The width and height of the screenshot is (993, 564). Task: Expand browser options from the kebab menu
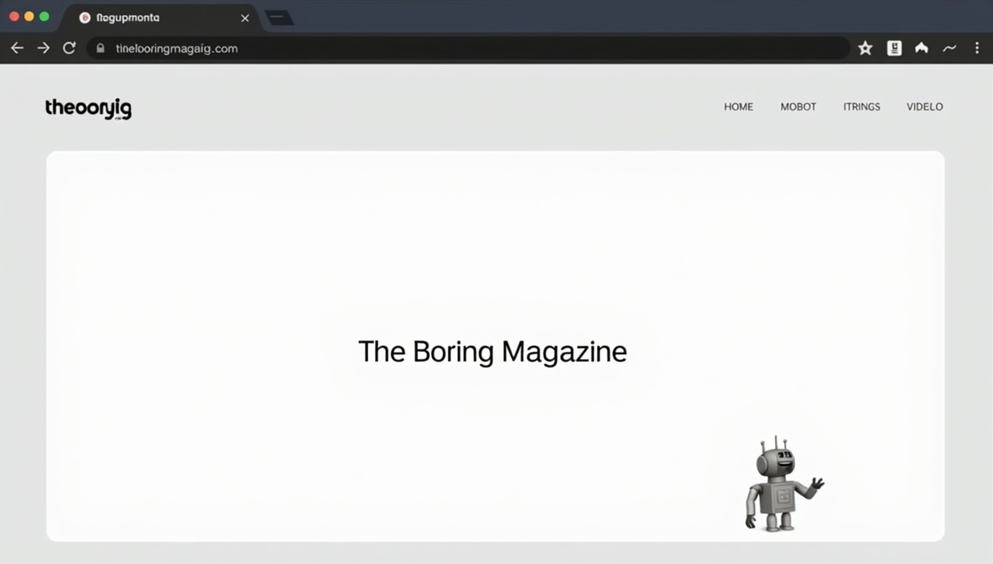tap(977, 48)
